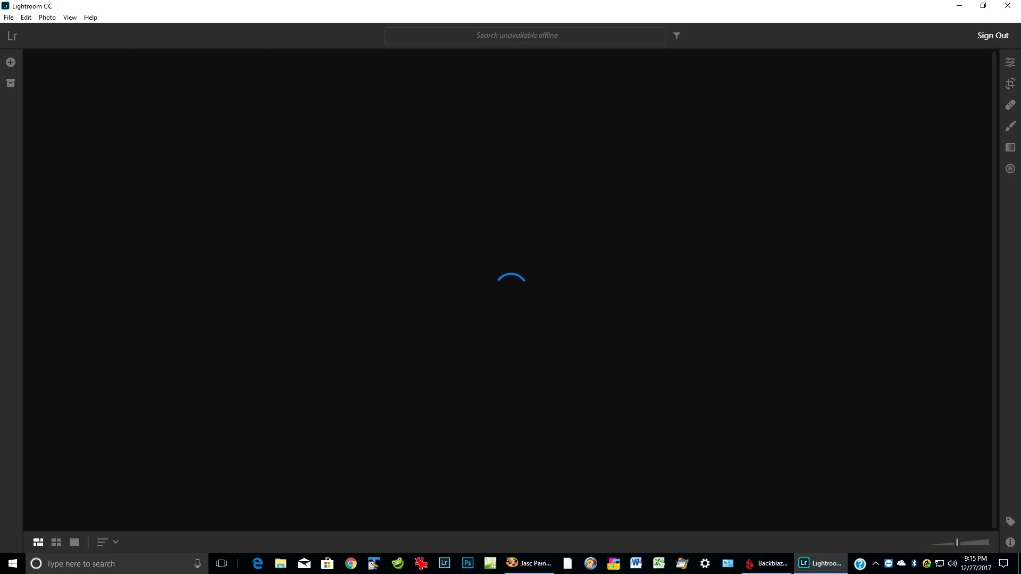Adjust the thumbnail size slider
The image size is (1021, 574).
tap(957, 542)
